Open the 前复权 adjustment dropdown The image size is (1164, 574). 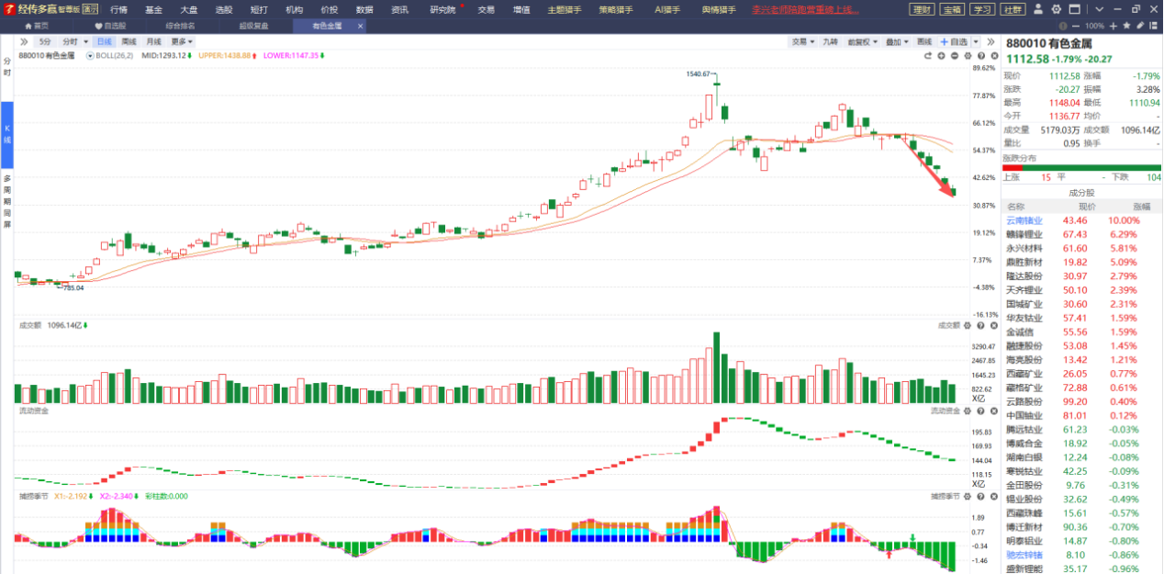[x=862, y=41]
